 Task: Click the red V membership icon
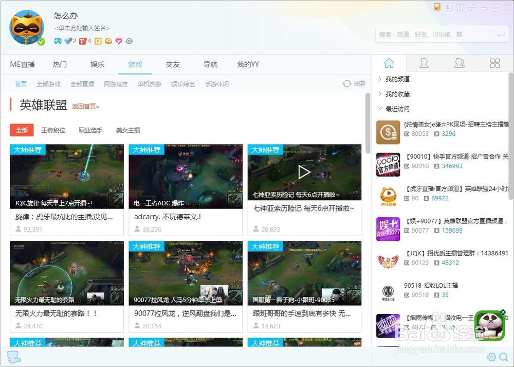tap(83, 41)
